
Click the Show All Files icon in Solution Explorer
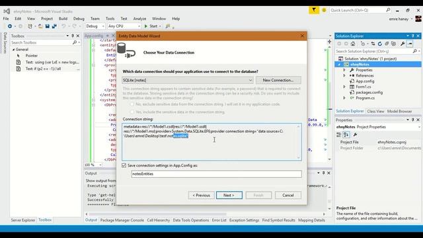pos(394,44)
